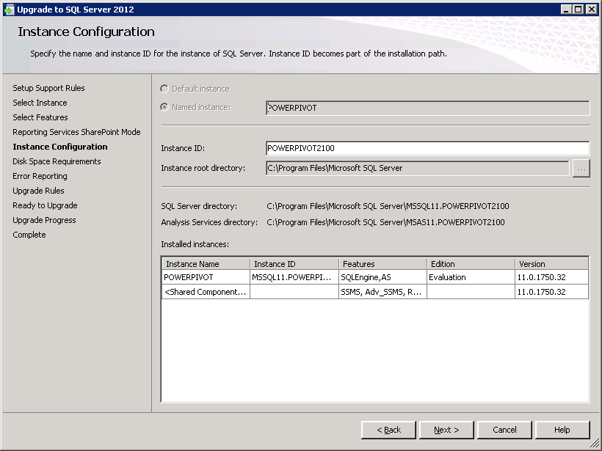Viewport: 602px width, 451px height.
Task: Close the Upgrade to SQL Server window
Action: coord(592,10)
